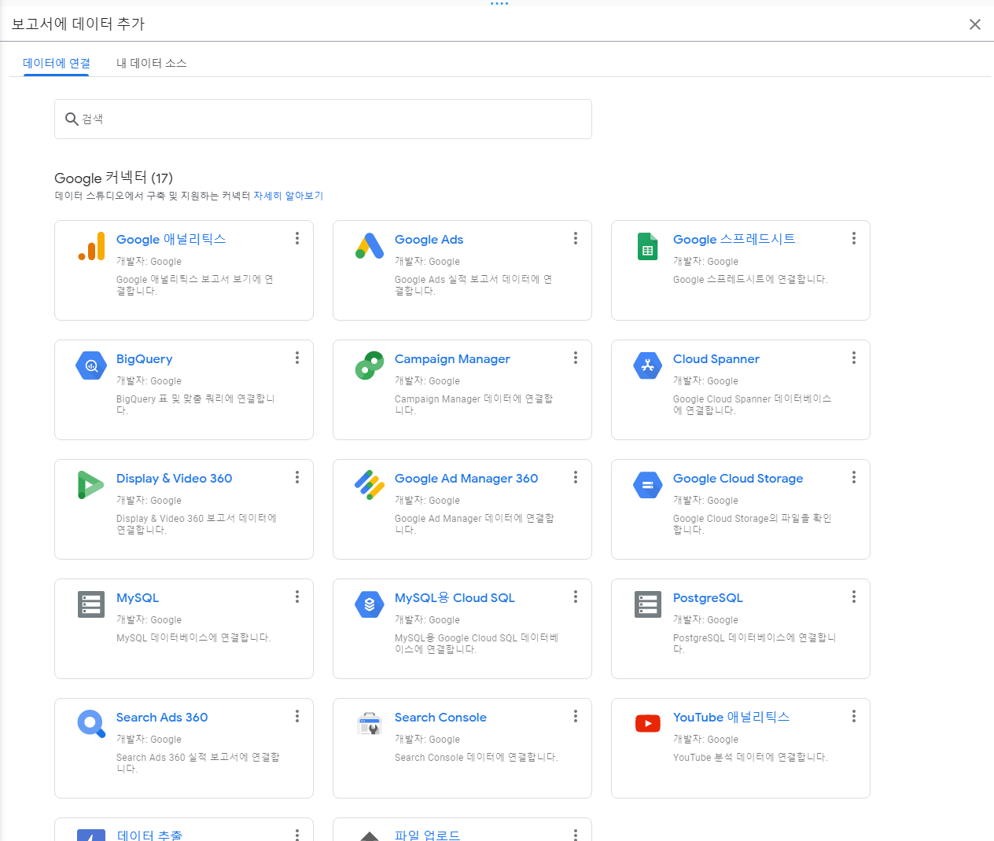
Task: Open more options for Google 스프레드시트 card
Action: (x=854, y=238)
